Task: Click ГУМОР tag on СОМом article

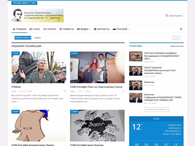Action: tap(15, 53)
